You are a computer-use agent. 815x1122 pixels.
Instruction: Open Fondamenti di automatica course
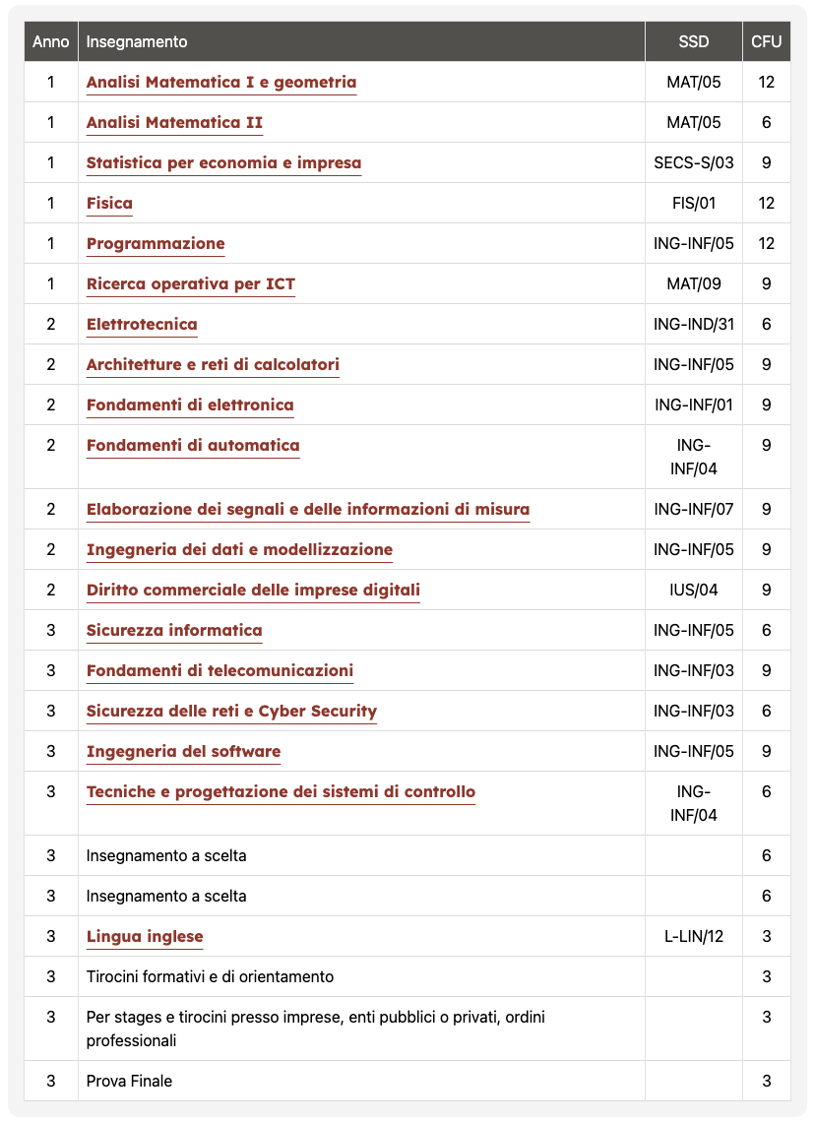coord(193,446)
